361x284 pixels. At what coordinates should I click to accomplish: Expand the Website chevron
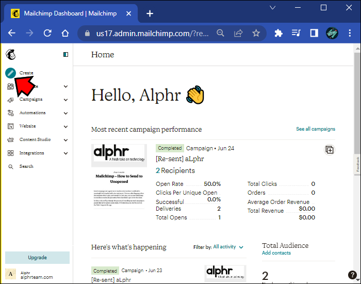point(65,127)
